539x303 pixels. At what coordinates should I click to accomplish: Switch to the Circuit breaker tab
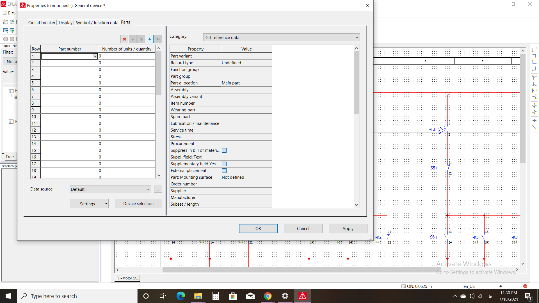(42, 23)
